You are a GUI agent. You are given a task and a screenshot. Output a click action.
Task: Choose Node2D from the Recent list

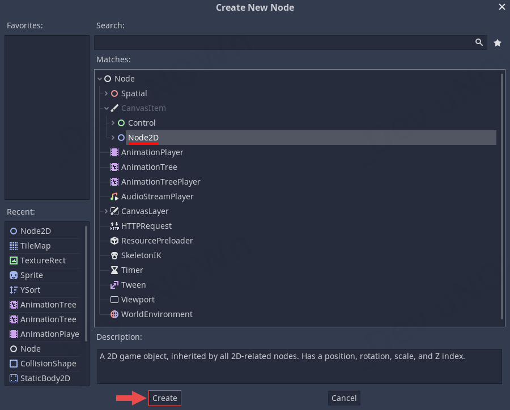[x=36, y=231]
